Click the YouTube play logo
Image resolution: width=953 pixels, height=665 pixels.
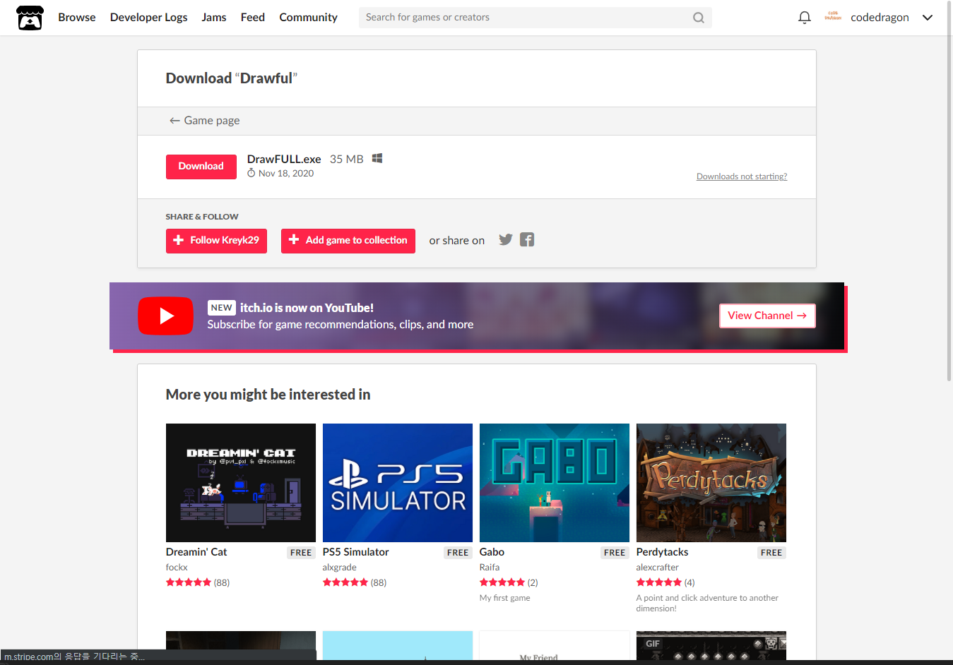[x=165, y=316]
